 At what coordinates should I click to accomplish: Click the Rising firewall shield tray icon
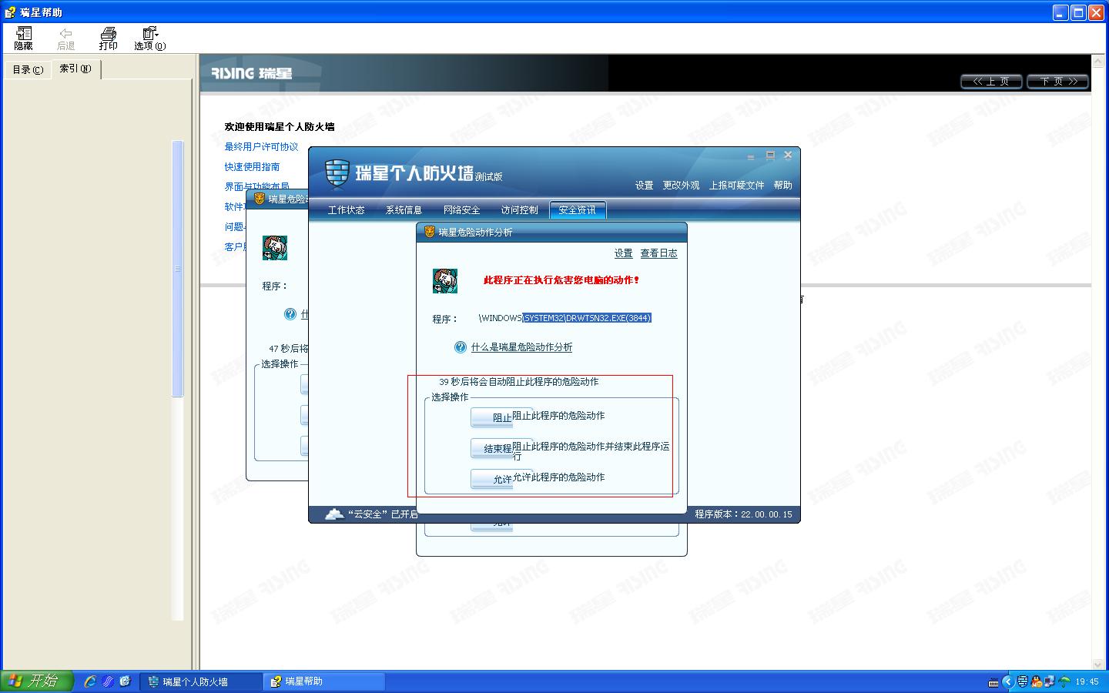click(x=1023, y=681)
